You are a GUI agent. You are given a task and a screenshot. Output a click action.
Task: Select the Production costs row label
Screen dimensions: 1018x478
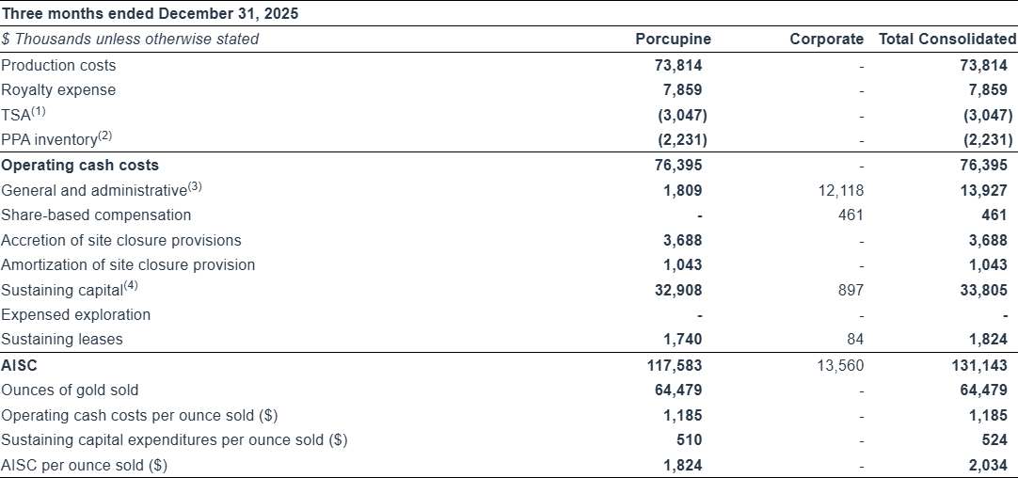pos(58,66)
